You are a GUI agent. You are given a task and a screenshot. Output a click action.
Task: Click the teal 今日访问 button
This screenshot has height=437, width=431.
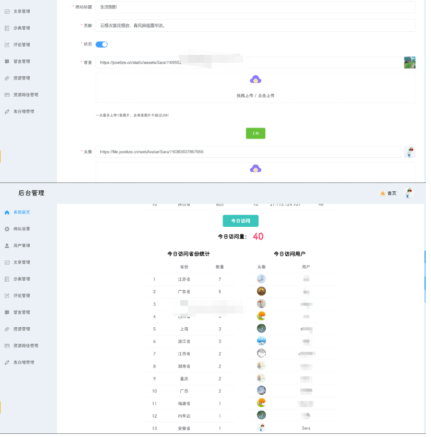[x=240, y=221]
